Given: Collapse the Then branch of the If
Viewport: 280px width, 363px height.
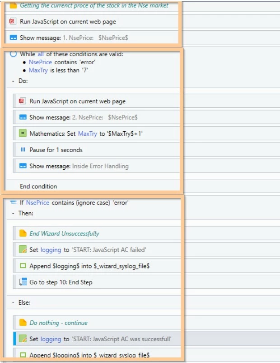Looking at the screenshot, I should click(13, 213).
